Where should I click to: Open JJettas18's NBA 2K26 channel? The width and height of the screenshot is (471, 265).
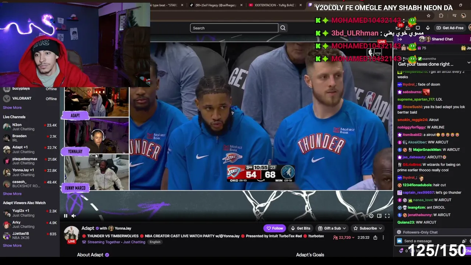[x=30, y=236]
